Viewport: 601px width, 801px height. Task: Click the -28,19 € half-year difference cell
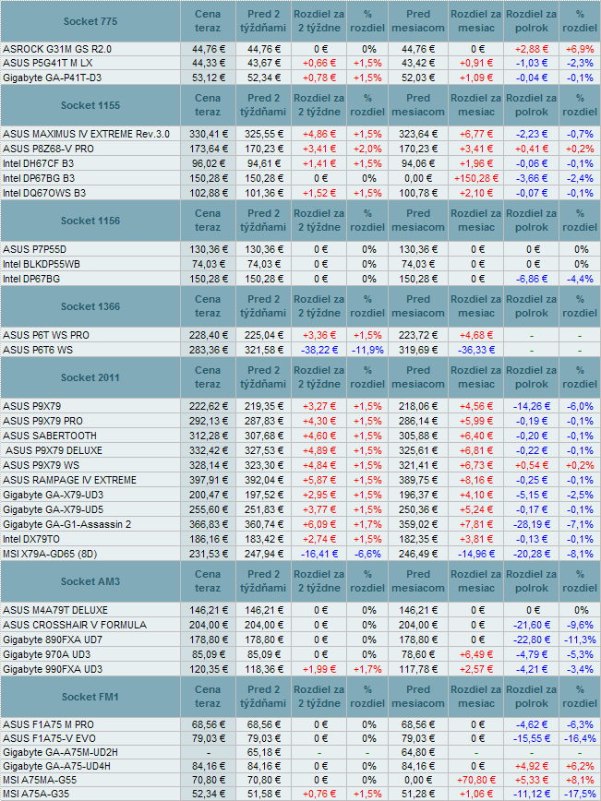click(532, 525)
